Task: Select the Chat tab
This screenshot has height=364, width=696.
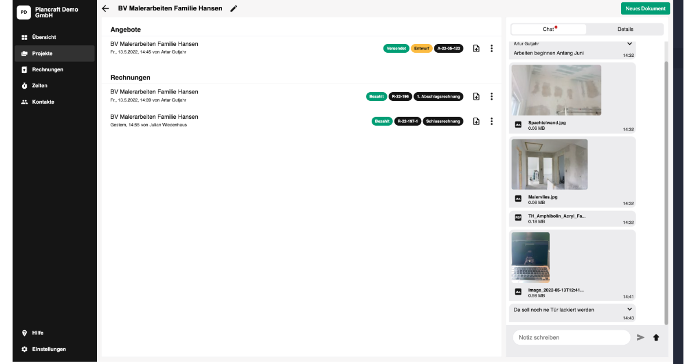Action: (x=549, y=29)
